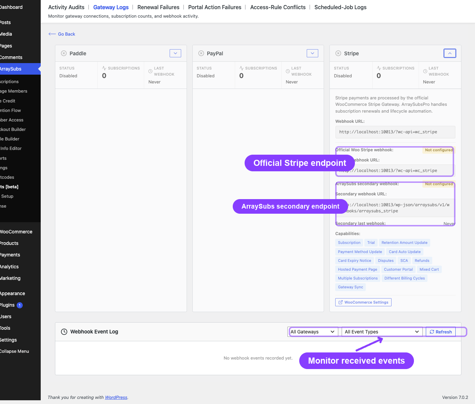Click the Paddle gateway status circle icon
The height and width of the screenshot is (404, 475).
tap(64, 53)
